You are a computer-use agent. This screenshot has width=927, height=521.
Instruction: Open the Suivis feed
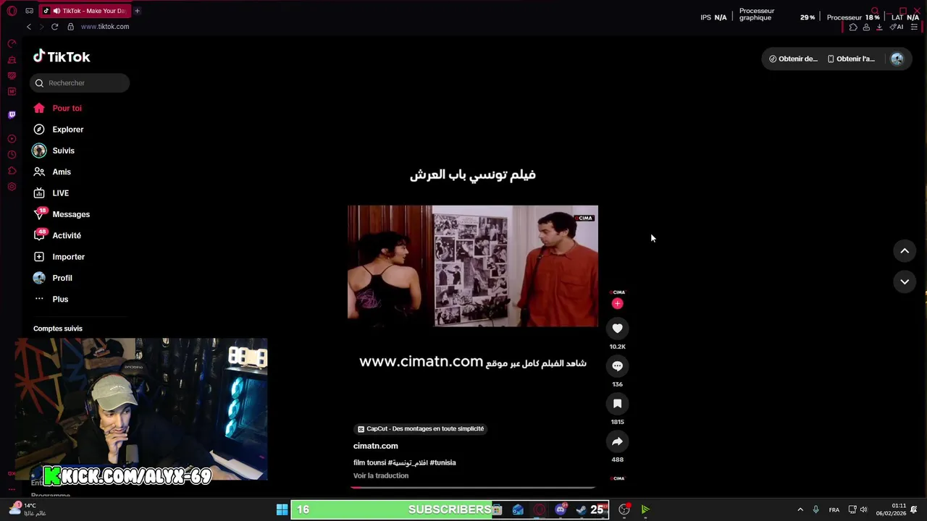(x=54, y=151)
